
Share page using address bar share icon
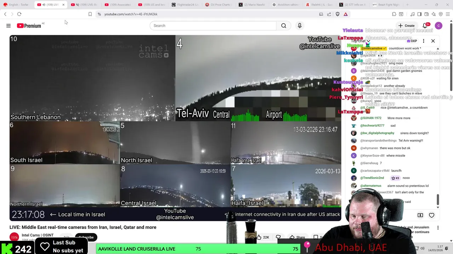coord(329,14)
